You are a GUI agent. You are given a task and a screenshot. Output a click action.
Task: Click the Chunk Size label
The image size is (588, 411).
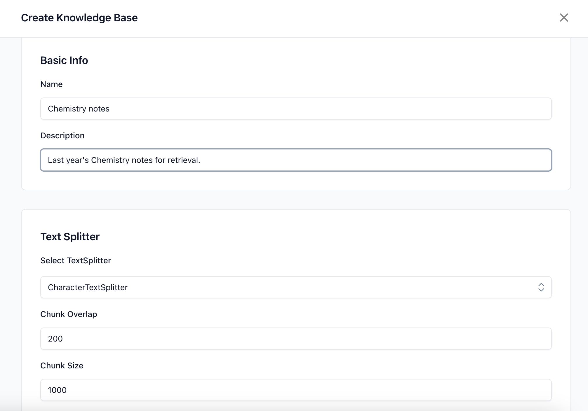tap(62, 366)
